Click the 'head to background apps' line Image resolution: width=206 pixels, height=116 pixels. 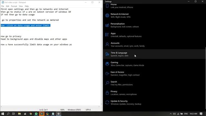pyautogui.click(x=34, y=39)
